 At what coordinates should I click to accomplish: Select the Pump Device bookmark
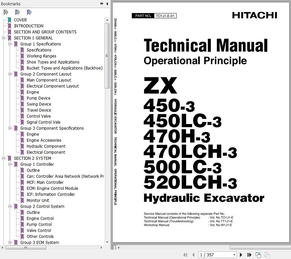pos(38,98)
